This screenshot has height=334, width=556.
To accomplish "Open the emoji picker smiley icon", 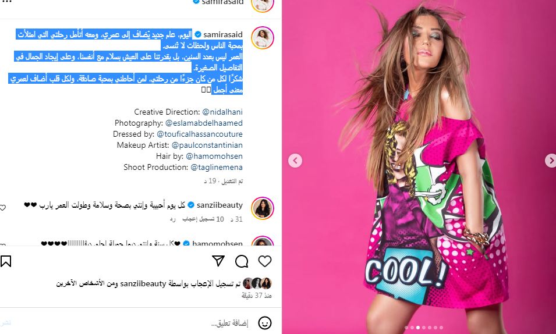I will click(264, 323).
